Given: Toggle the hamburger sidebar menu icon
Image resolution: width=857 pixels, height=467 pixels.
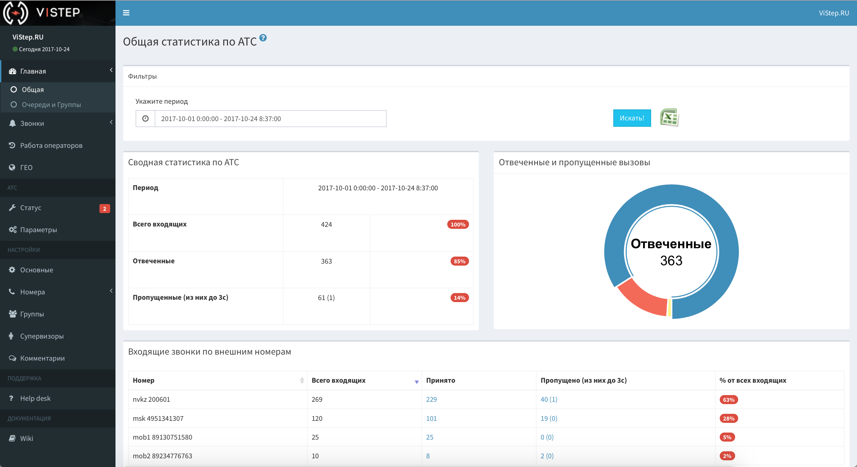Looking at the screenshot, I should point(126,13).
